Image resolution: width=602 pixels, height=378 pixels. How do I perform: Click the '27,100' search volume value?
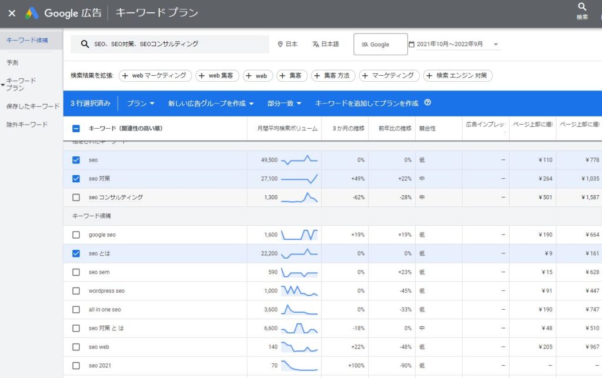click(269, 179)
